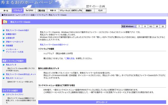Screen dimensions: 168x105
Task: Follow the ソフトウェア breadcrumb link
Action: click(x=42, y=15)
